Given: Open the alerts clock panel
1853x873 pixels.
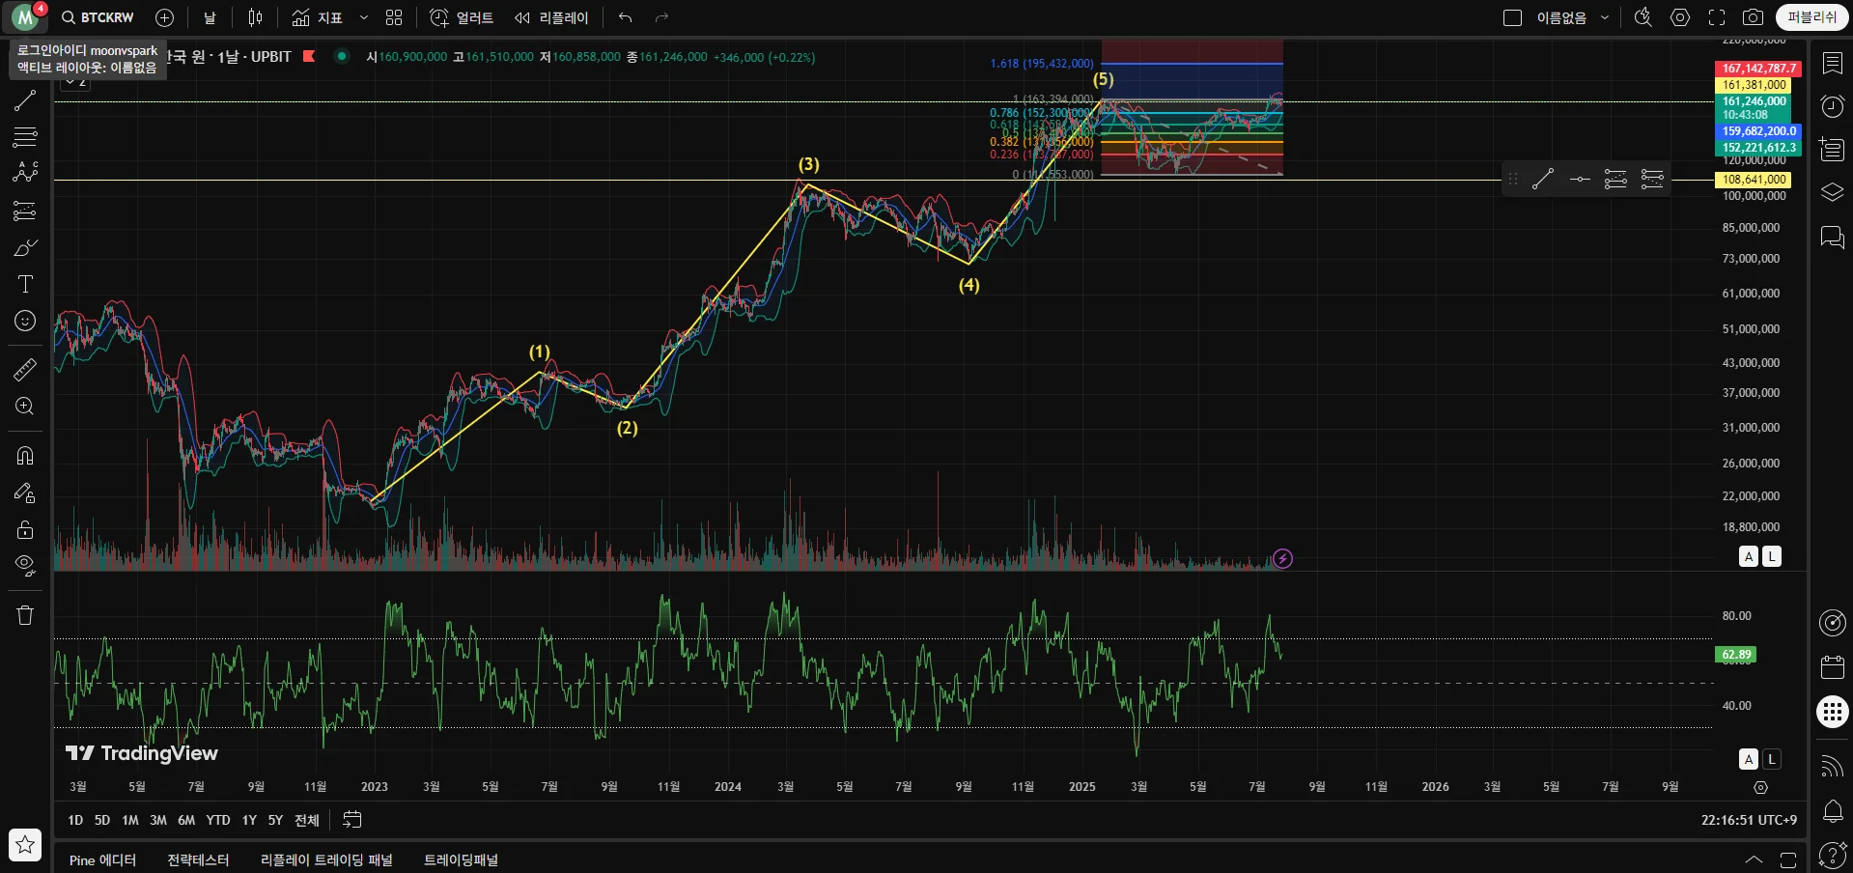Looking at the screenshot, I should click(x=1832, y=105).
